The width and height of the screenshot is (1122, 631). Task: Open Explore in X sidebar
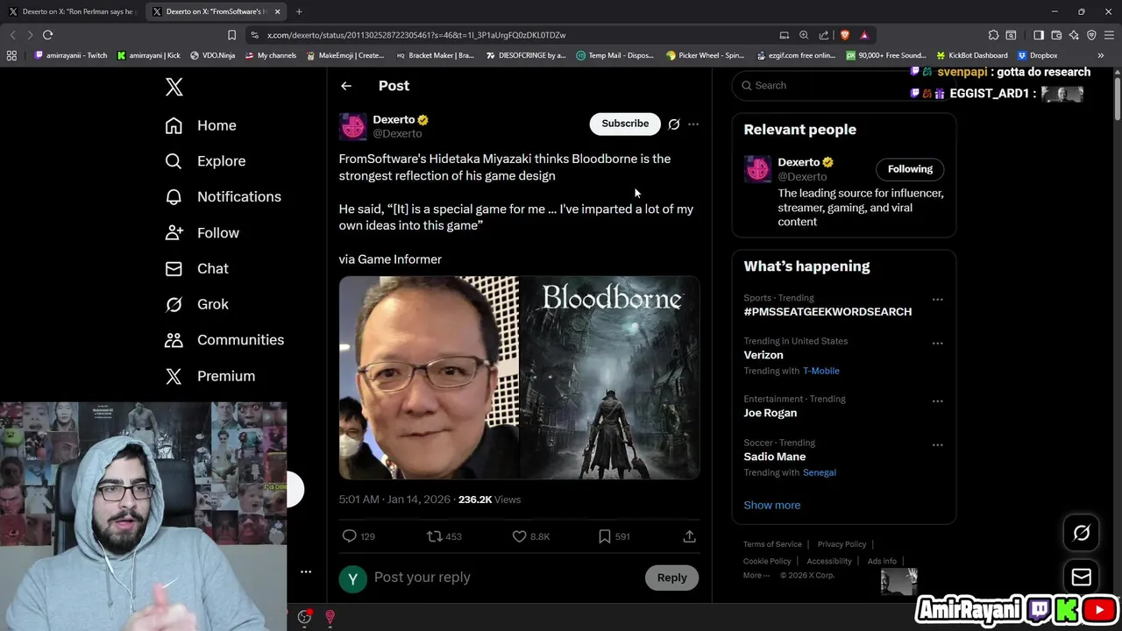[205, 161]
